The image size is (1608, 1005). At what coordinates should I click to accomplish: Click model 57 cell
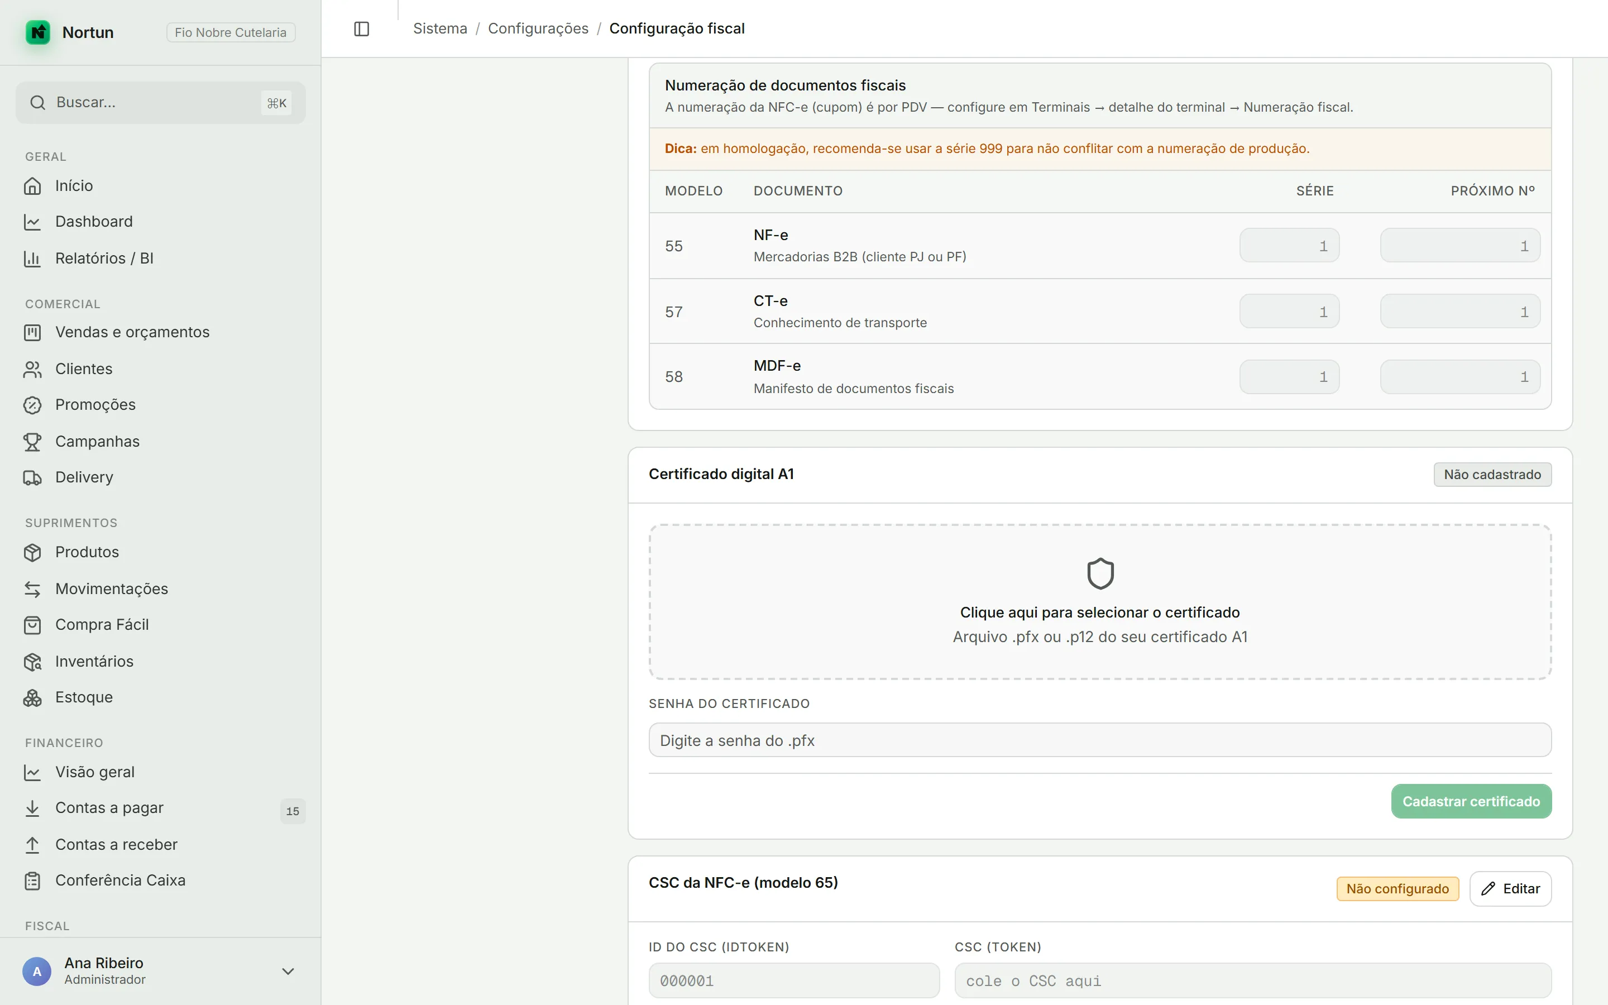click(x=674, y=312)
